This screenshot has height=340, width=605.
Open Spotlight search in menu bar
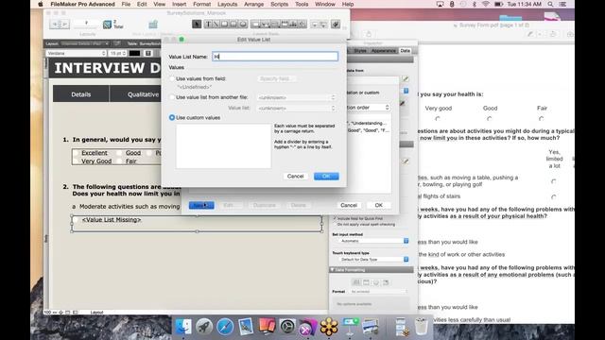[550, 4]
